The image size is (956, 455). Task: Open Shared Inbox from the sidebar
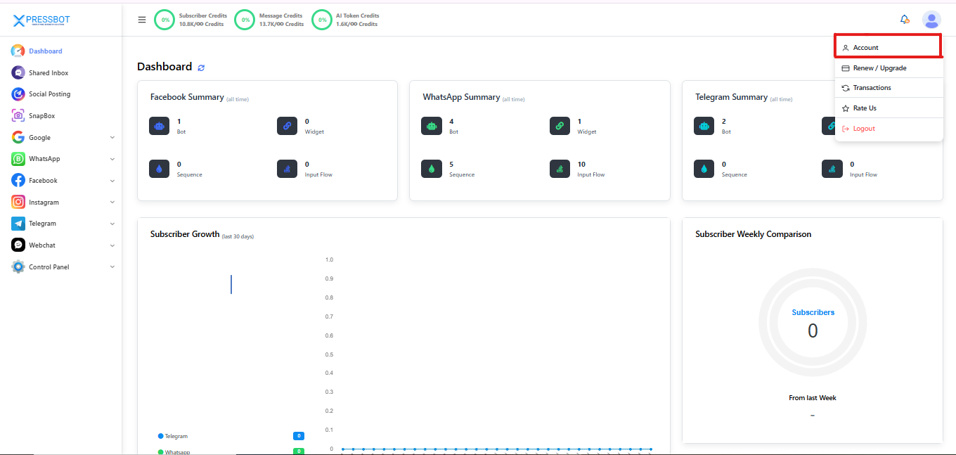(x=48, y=72)
